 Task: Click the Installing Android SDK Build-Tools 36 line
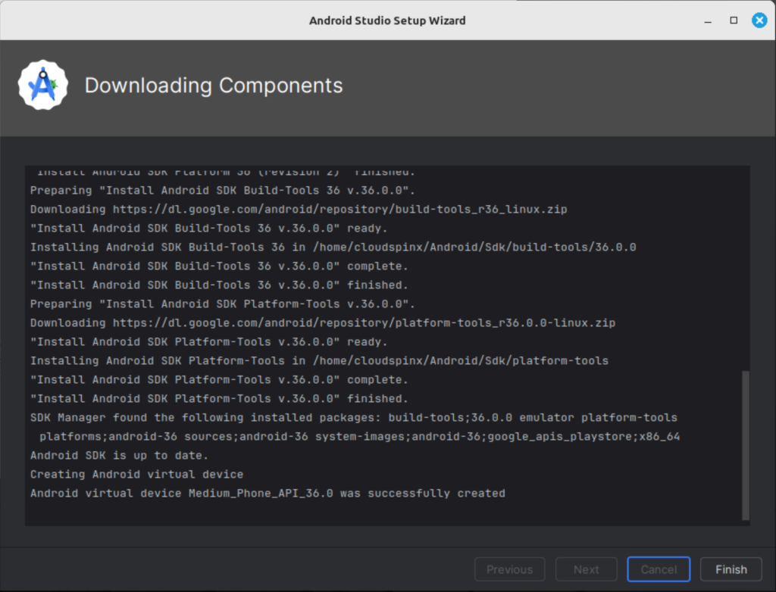pyautogui.click(x=333, y=247)
